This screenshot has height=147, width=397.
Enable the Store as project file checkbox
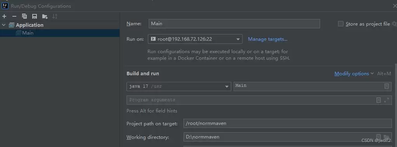341,24
